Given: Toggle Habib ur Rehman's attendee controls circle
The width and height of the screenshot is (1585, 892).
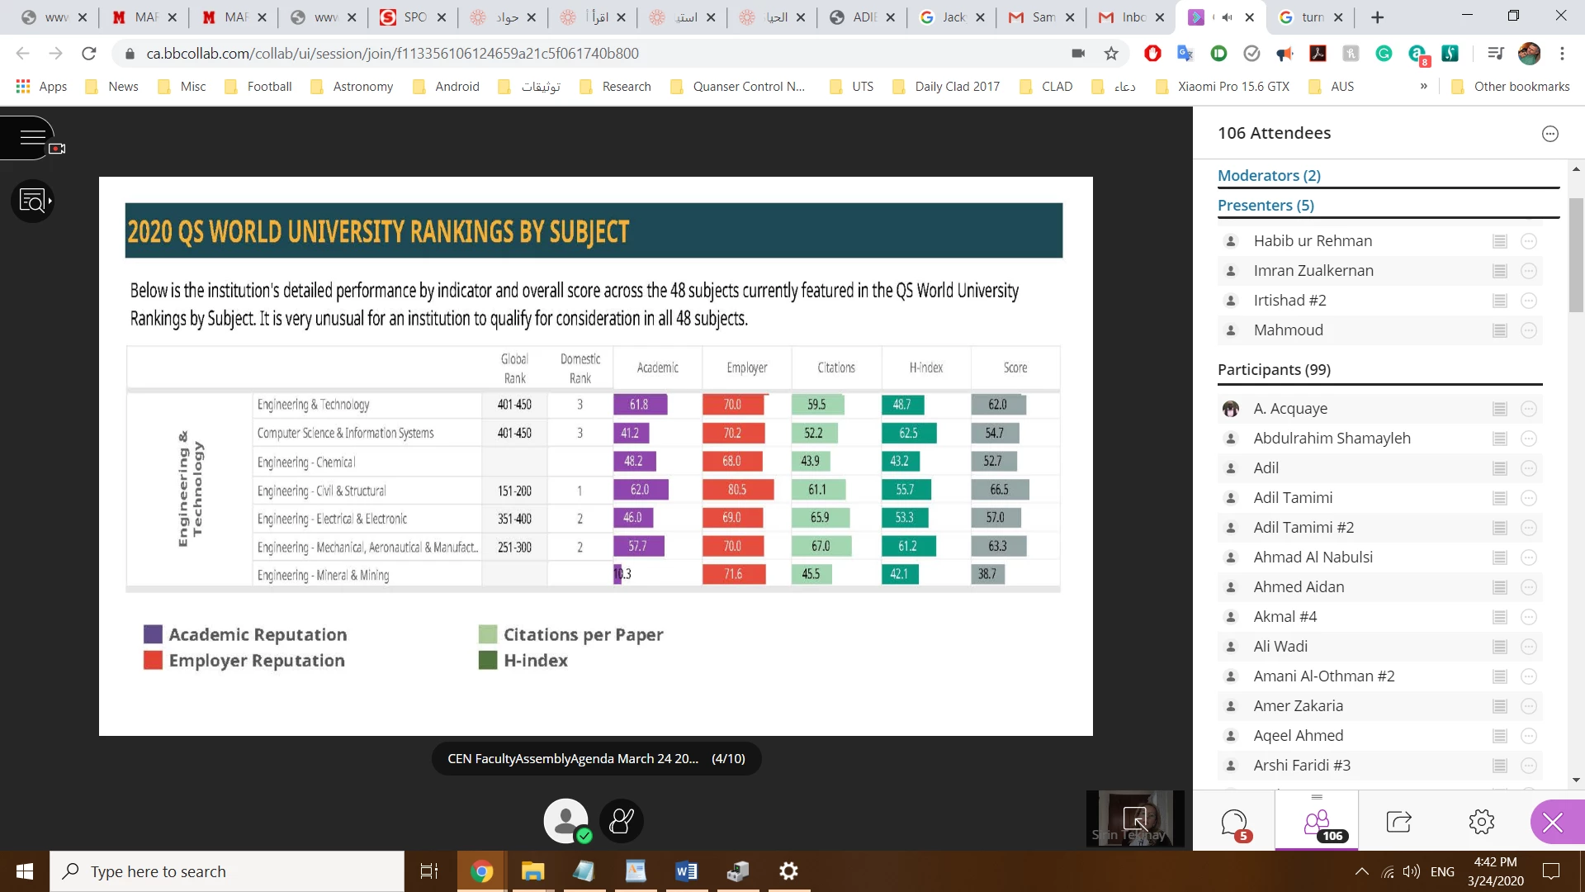Looking at the screenshot, I should [x=1529, y=241].
